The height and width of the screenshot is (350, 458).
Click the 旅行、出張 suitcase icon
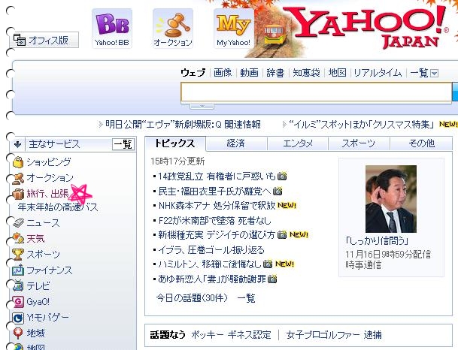tap(18, 194)
